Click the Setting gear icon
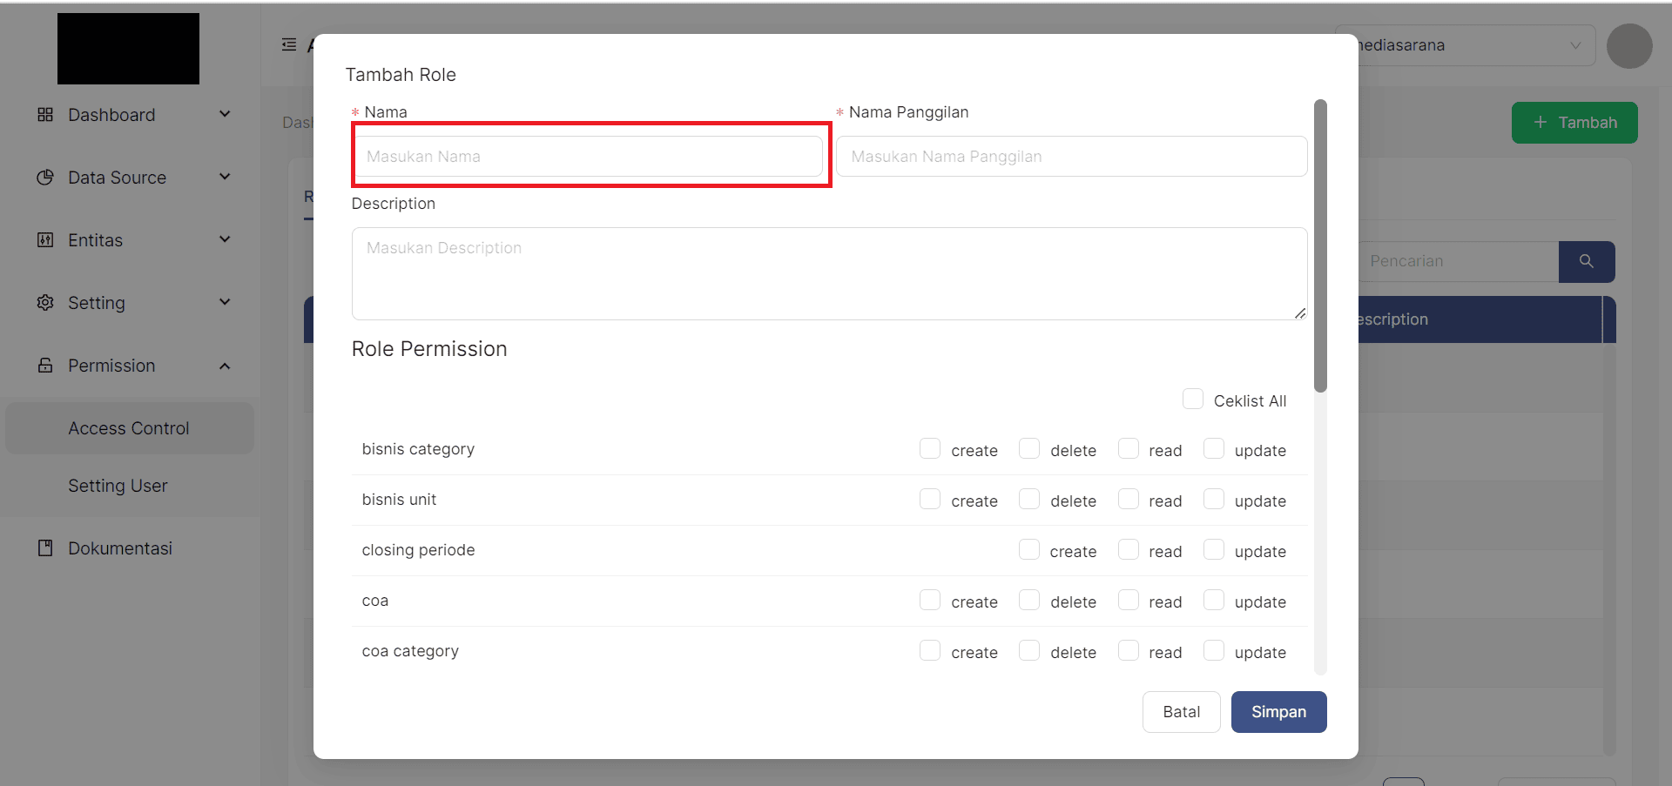The height and width of the screenshot is (786, 1672). point(45,303)
